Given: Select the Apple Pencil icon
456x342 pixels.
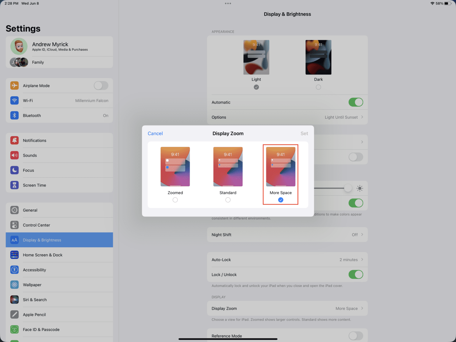Looking at the screenshot, I should coord(15,314).
